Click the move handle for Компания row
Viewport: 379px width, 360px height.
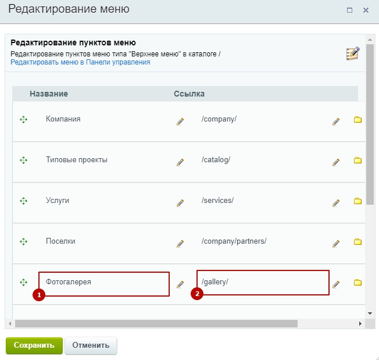23,119
